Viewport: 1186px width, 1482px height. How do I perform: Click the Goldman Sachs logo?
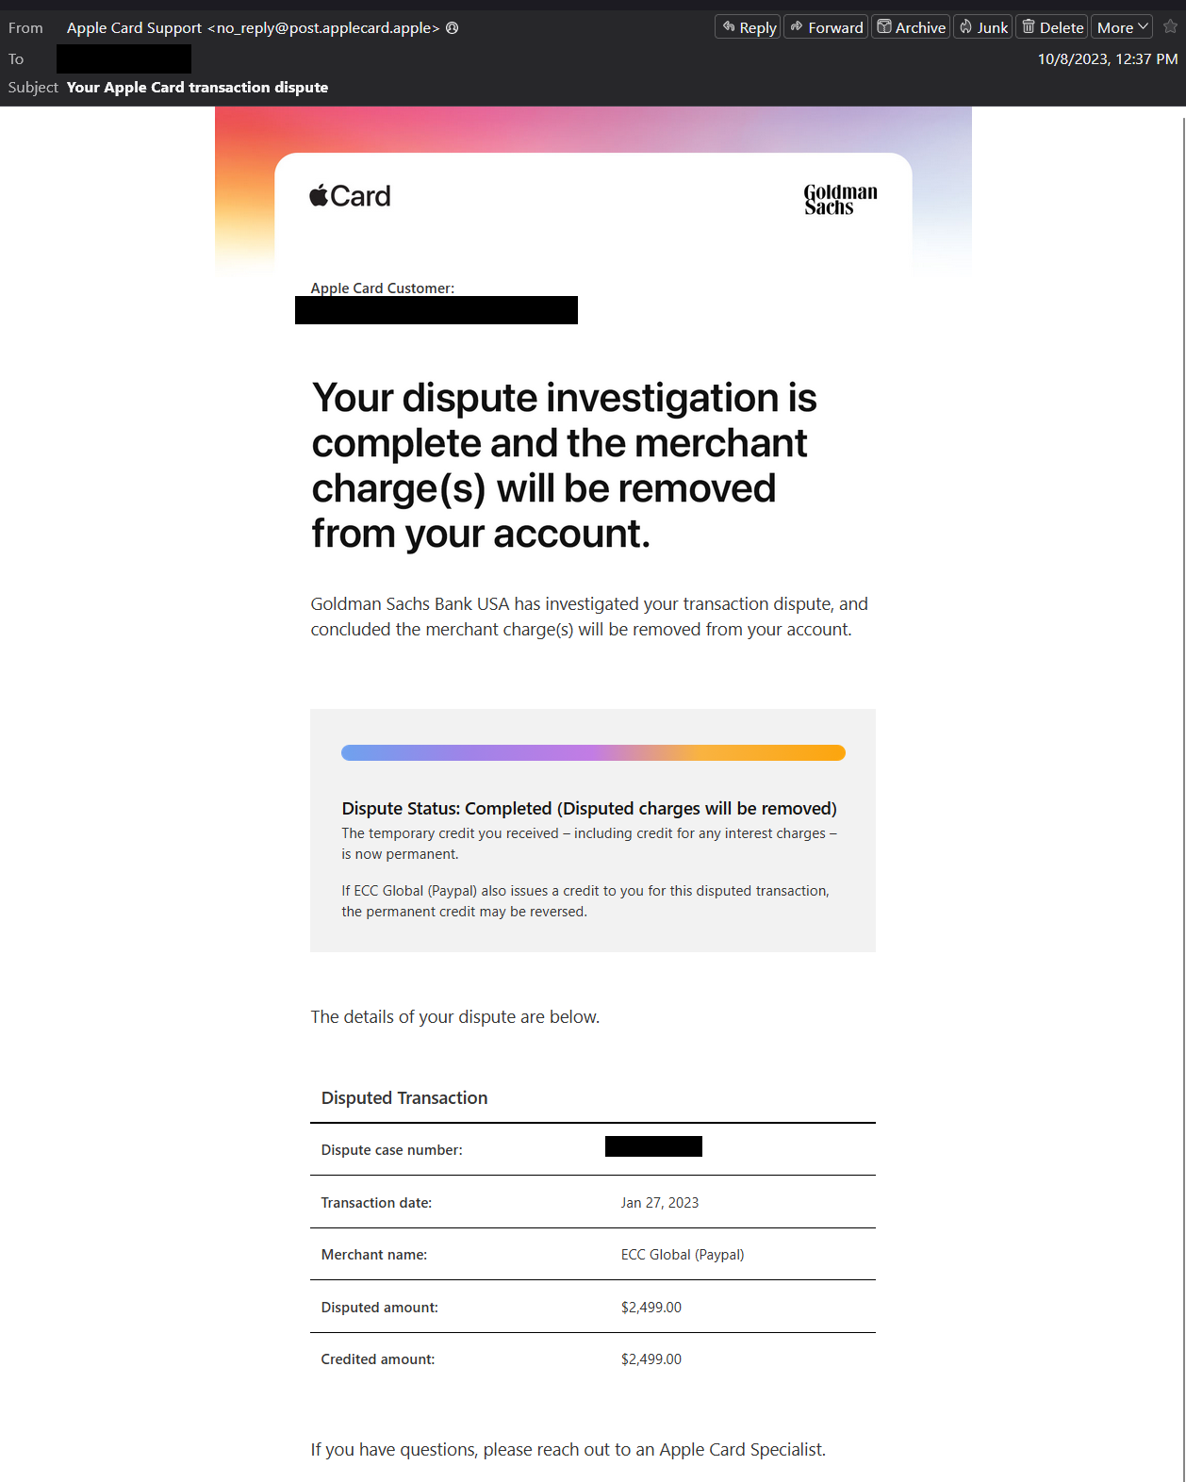840,199
